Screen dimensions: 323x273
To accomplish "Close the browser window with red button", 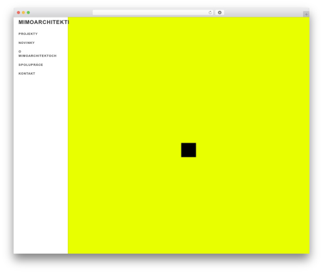I will pyautogui.click(x=19, y=12).
